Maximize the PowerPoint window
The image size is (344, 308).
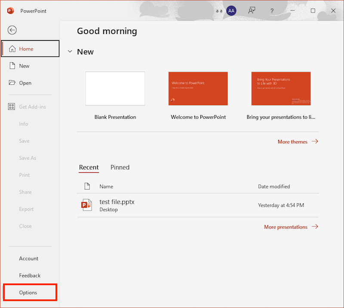pyautogui.click(x=313, y=10)
